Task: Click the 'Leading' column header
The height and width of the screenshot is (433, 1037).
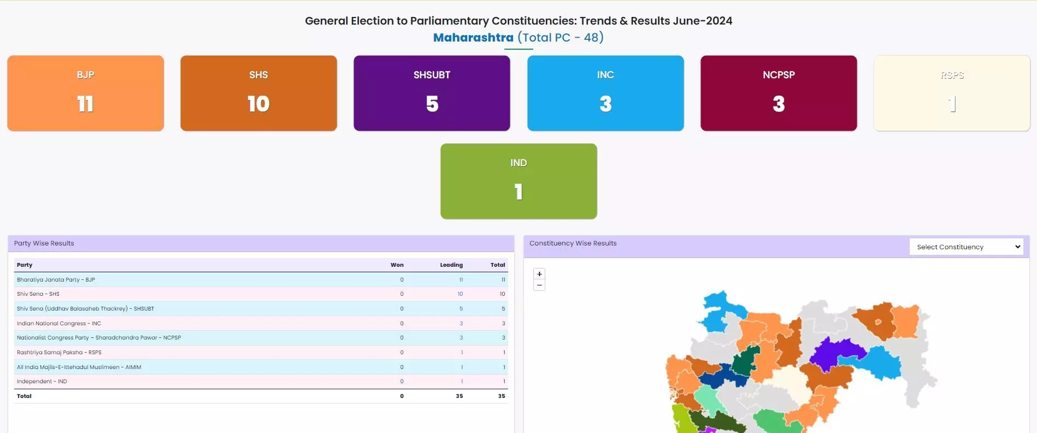Action: 451,265
